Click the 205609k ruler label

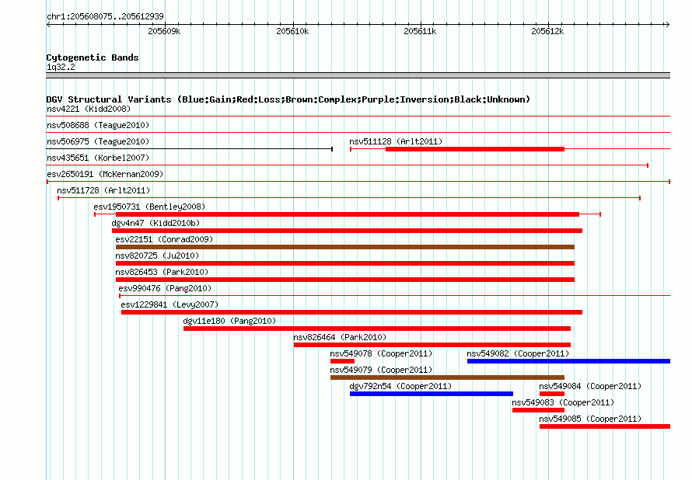click(x=164, y=31)
